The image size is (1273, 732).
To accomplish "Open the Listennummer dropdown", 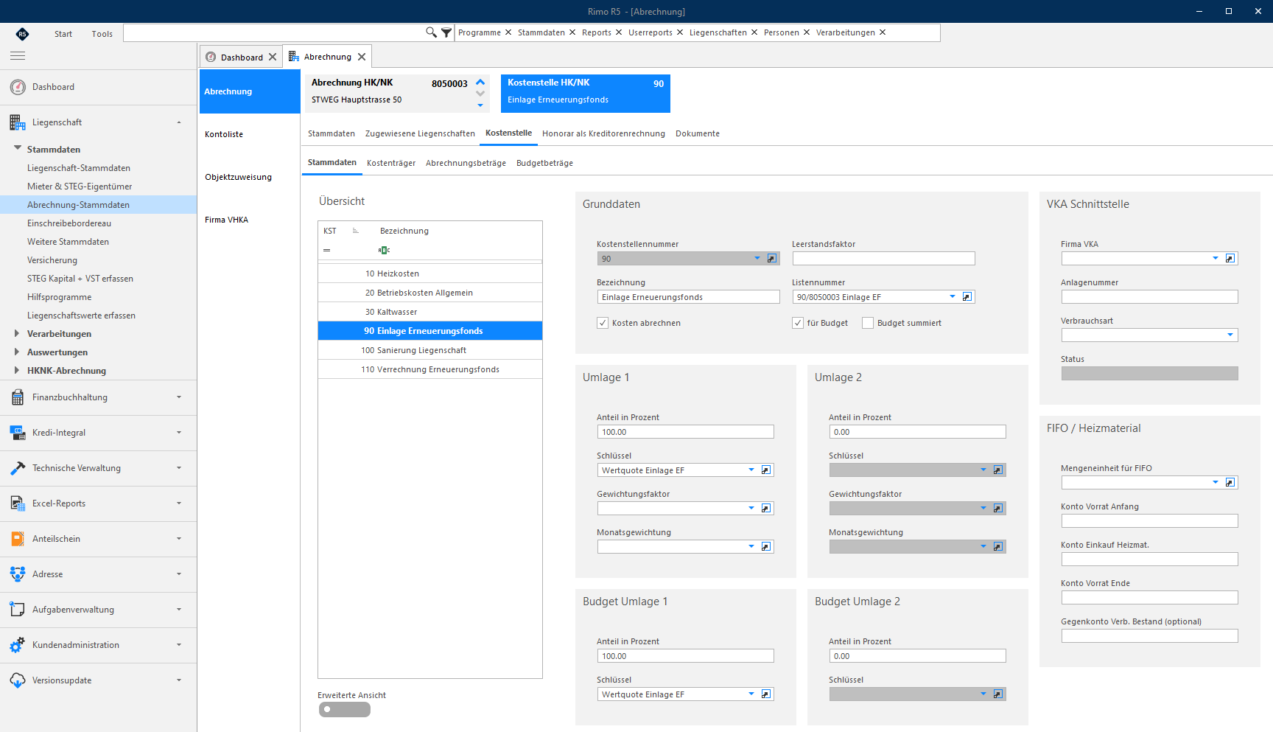I will pyautogui.click(x=953, y=297).
